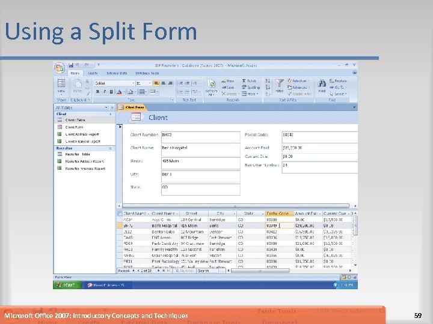Screen dimensions: 433x324
Task: Toggle Center text alignment
Action: pyautogui.click(x=163, y=83)
